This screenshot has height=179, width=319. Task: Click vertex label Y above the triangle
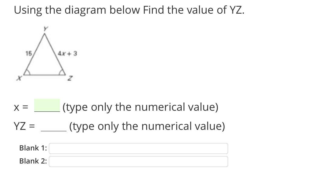(x=46, y=29)
